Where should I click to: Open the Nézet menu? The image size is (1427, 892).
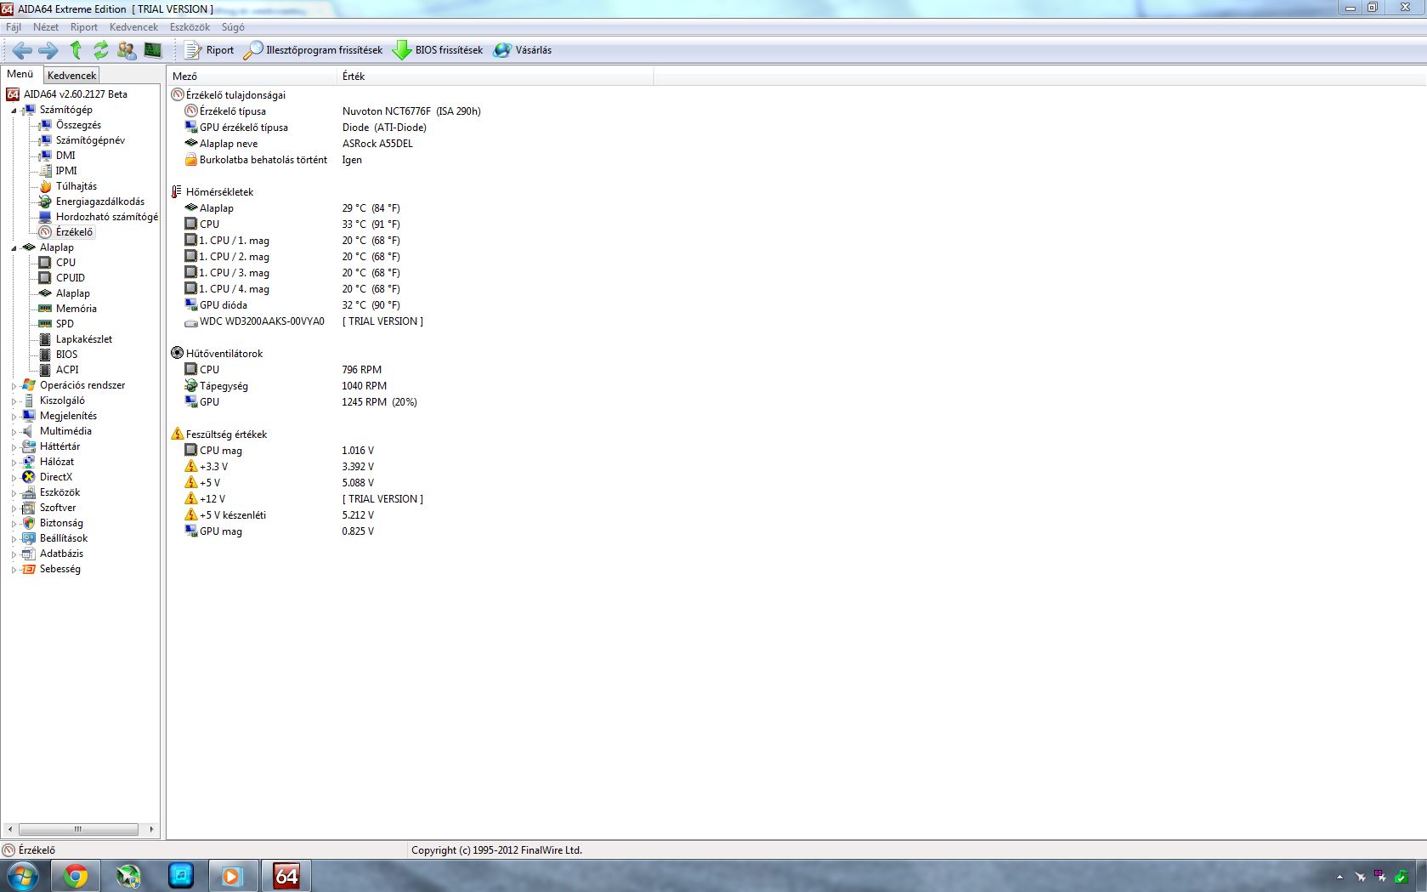[46, 27]
